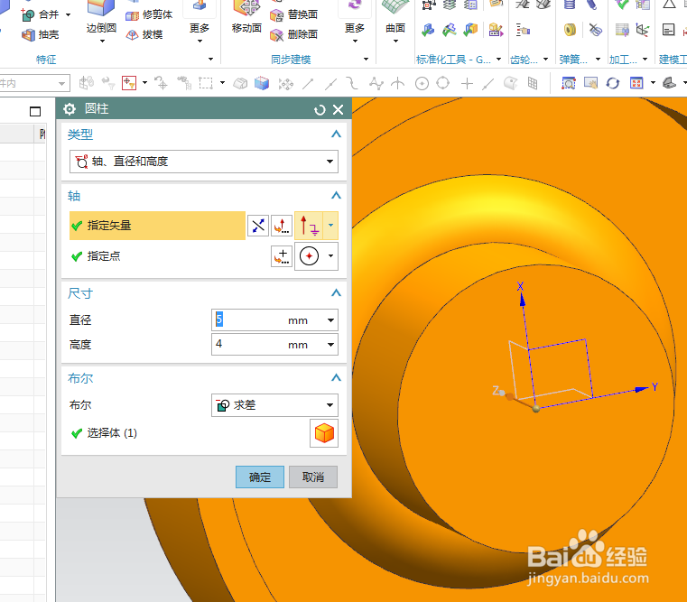687x602 pixels.
Task: Click the 取消 cancel button
Action: point(313,477)
